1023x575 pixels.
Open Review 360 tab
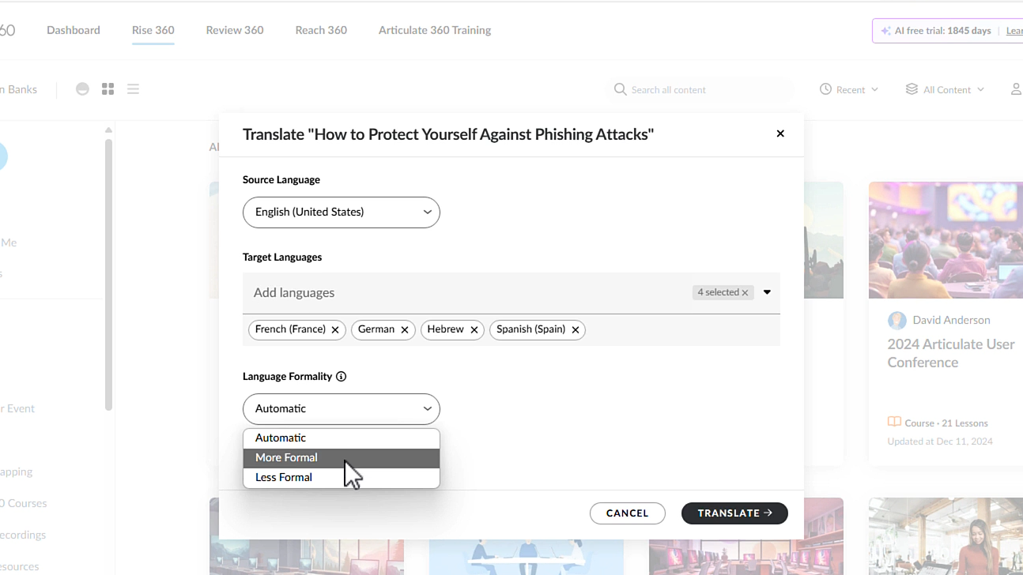[x=235, y=30]
